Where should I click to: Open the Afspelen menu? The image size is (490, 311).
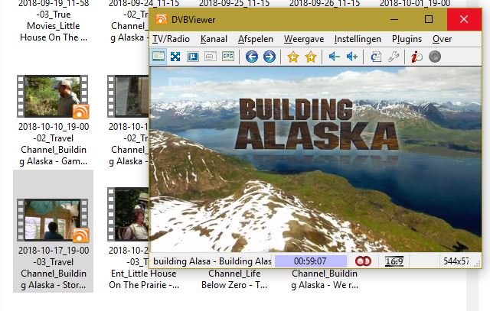256,39
